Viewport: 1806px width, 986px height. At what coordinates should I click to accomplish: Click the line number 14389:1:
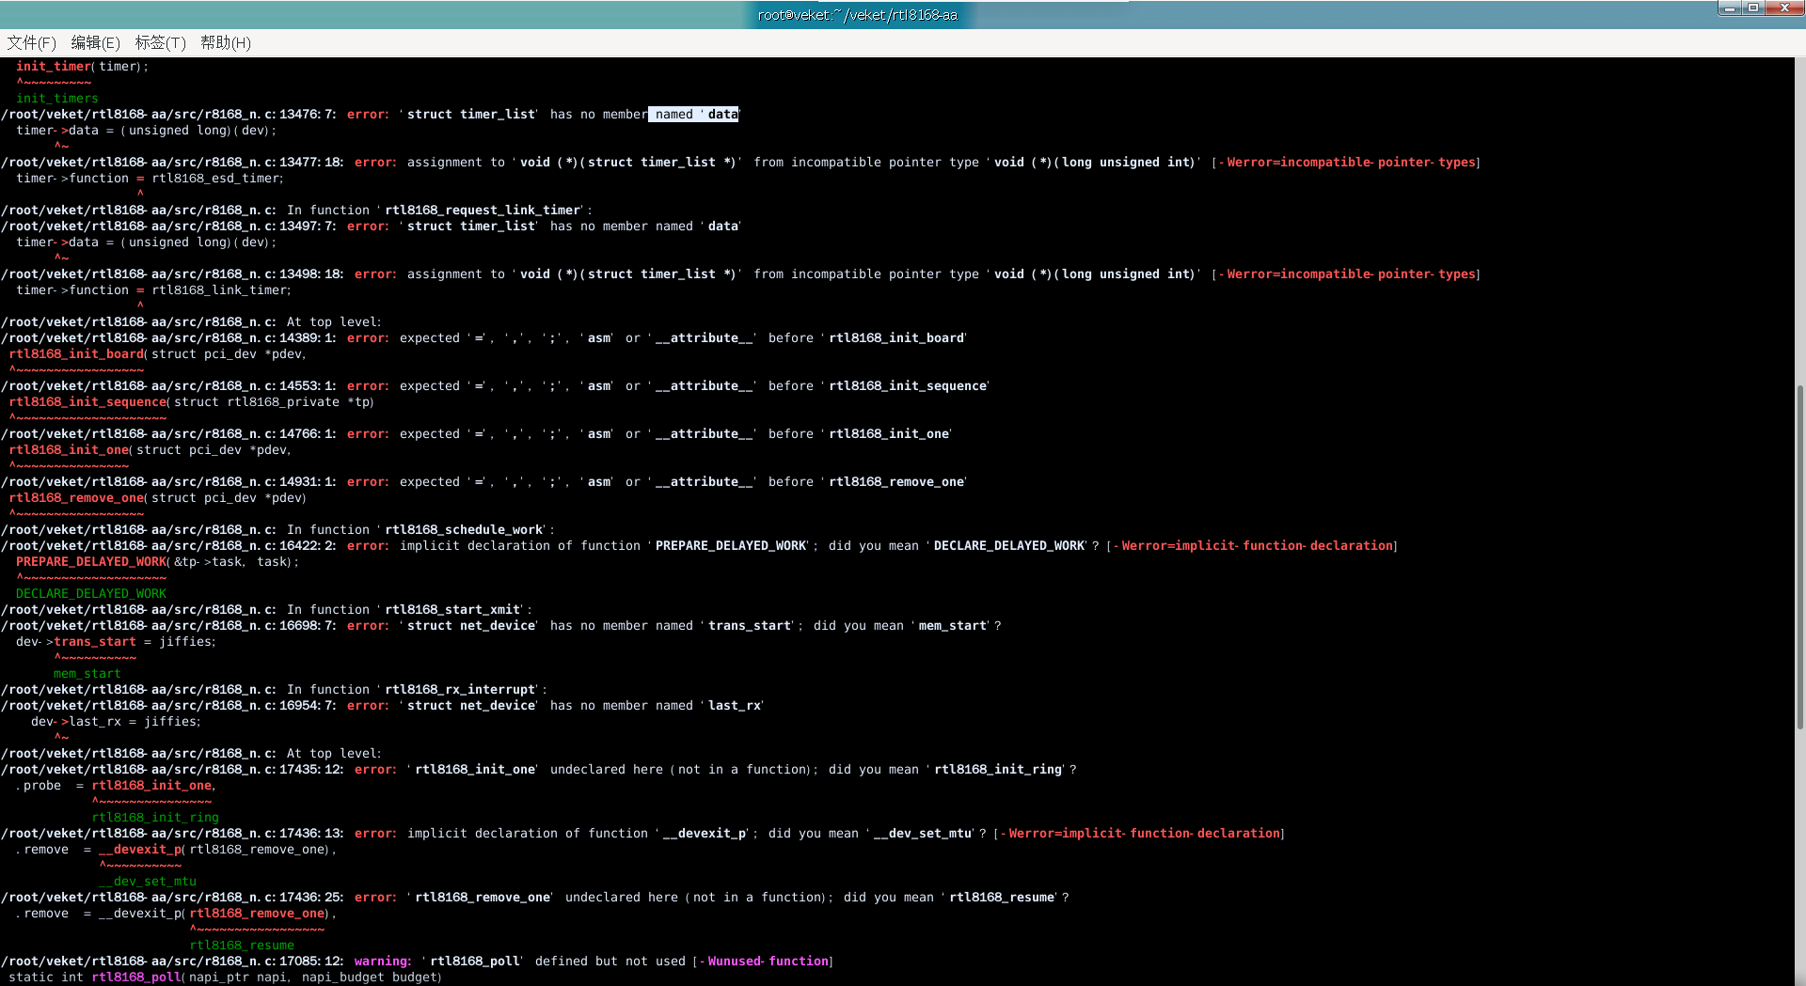click(308, 338)
